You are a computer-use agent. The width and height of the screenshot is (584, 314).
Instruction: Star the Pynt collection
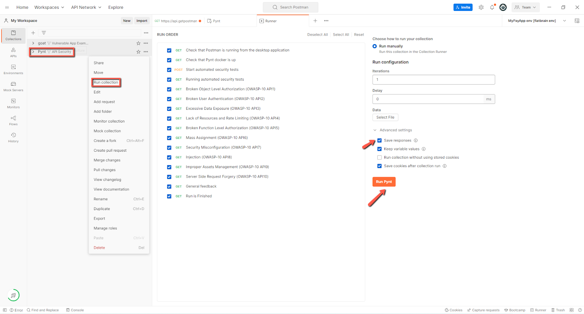[138, 52]
